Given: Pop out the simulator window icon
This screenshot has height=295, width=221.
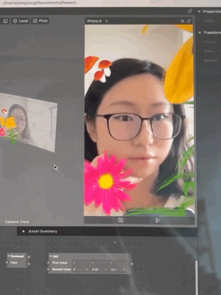Looking at the screenshot, I should tap(189, 21).
